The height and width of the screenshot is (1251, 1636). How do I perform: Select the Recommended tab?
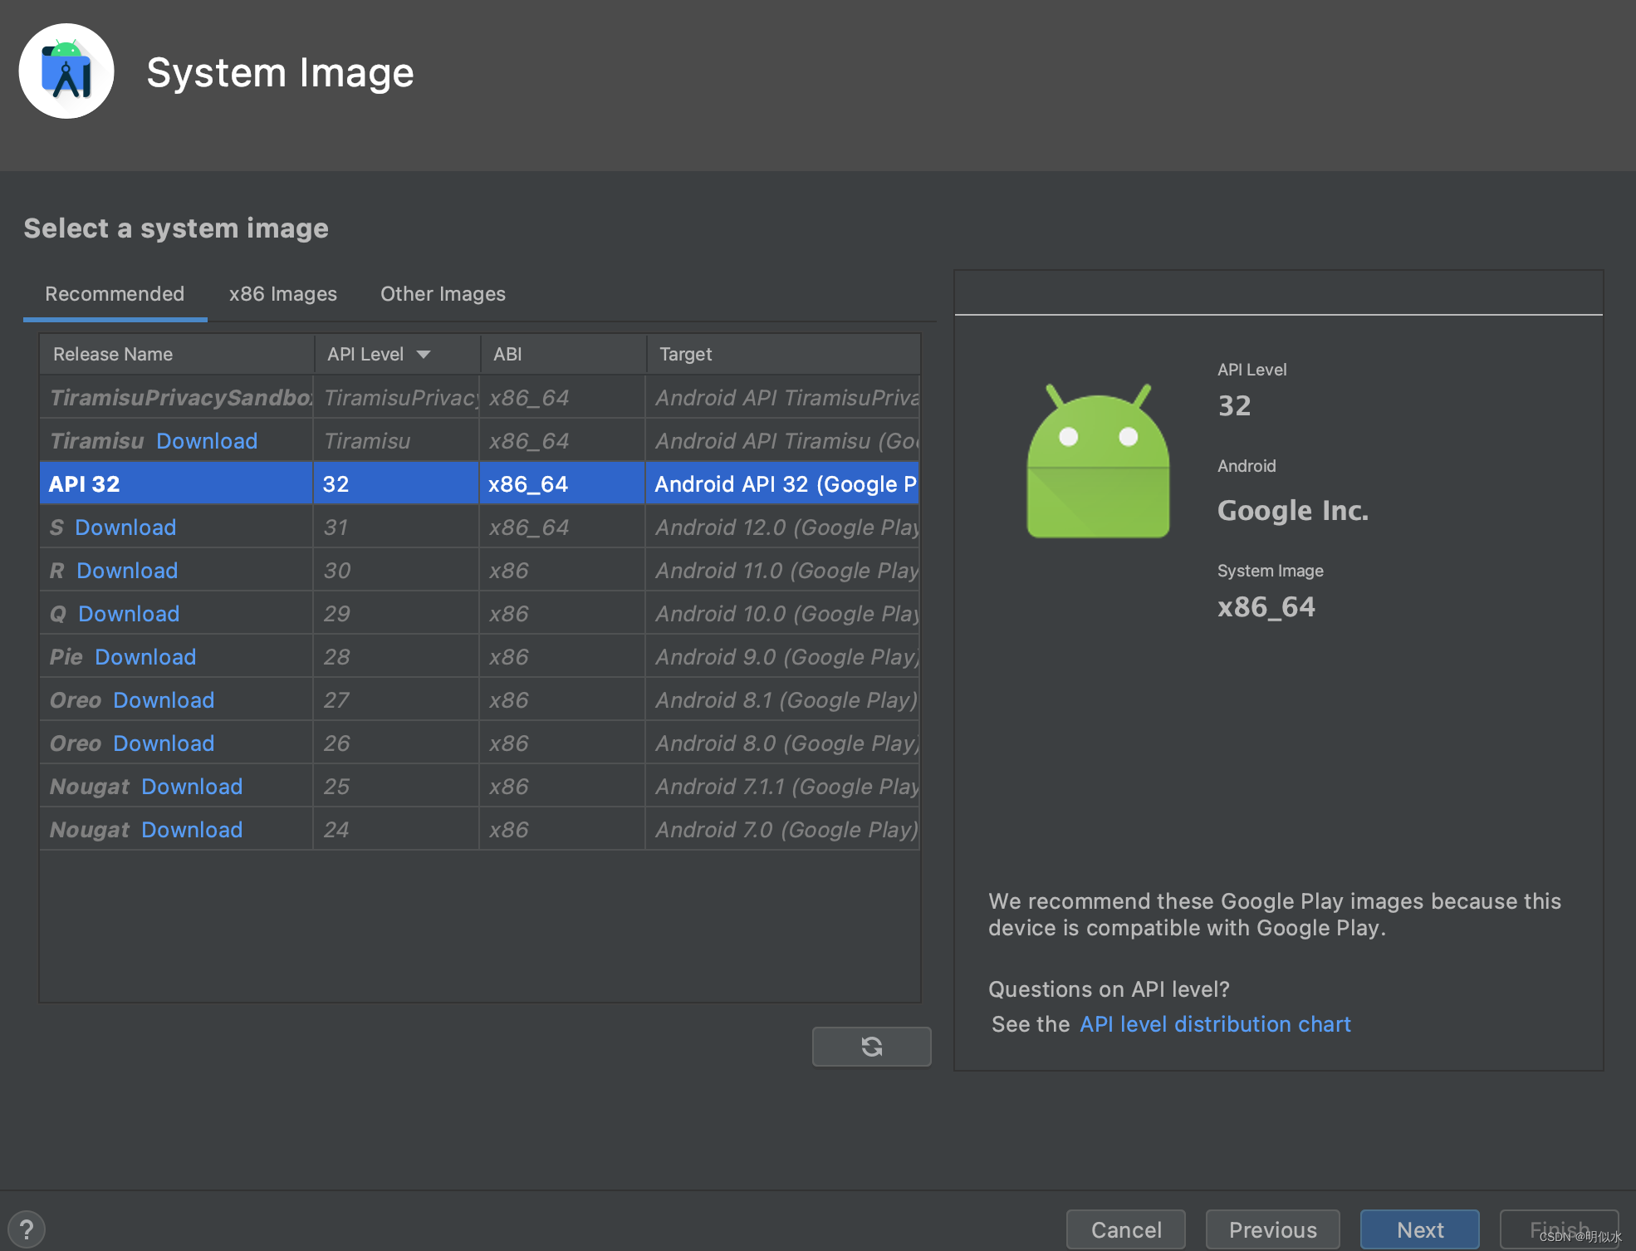[x=115, y=294]
